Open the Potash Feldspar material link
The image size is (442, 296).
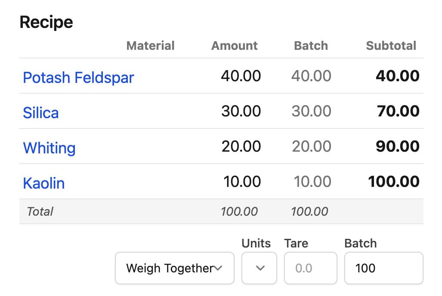click(x=78, y=78)
